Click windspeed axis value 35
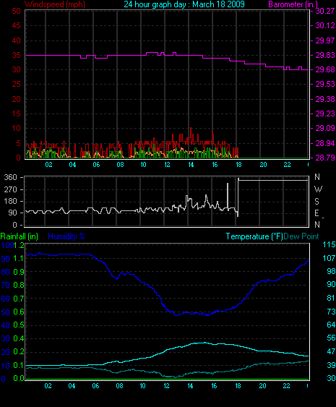Viewport: 336px width, 407px height. click(x=16, y=55)
